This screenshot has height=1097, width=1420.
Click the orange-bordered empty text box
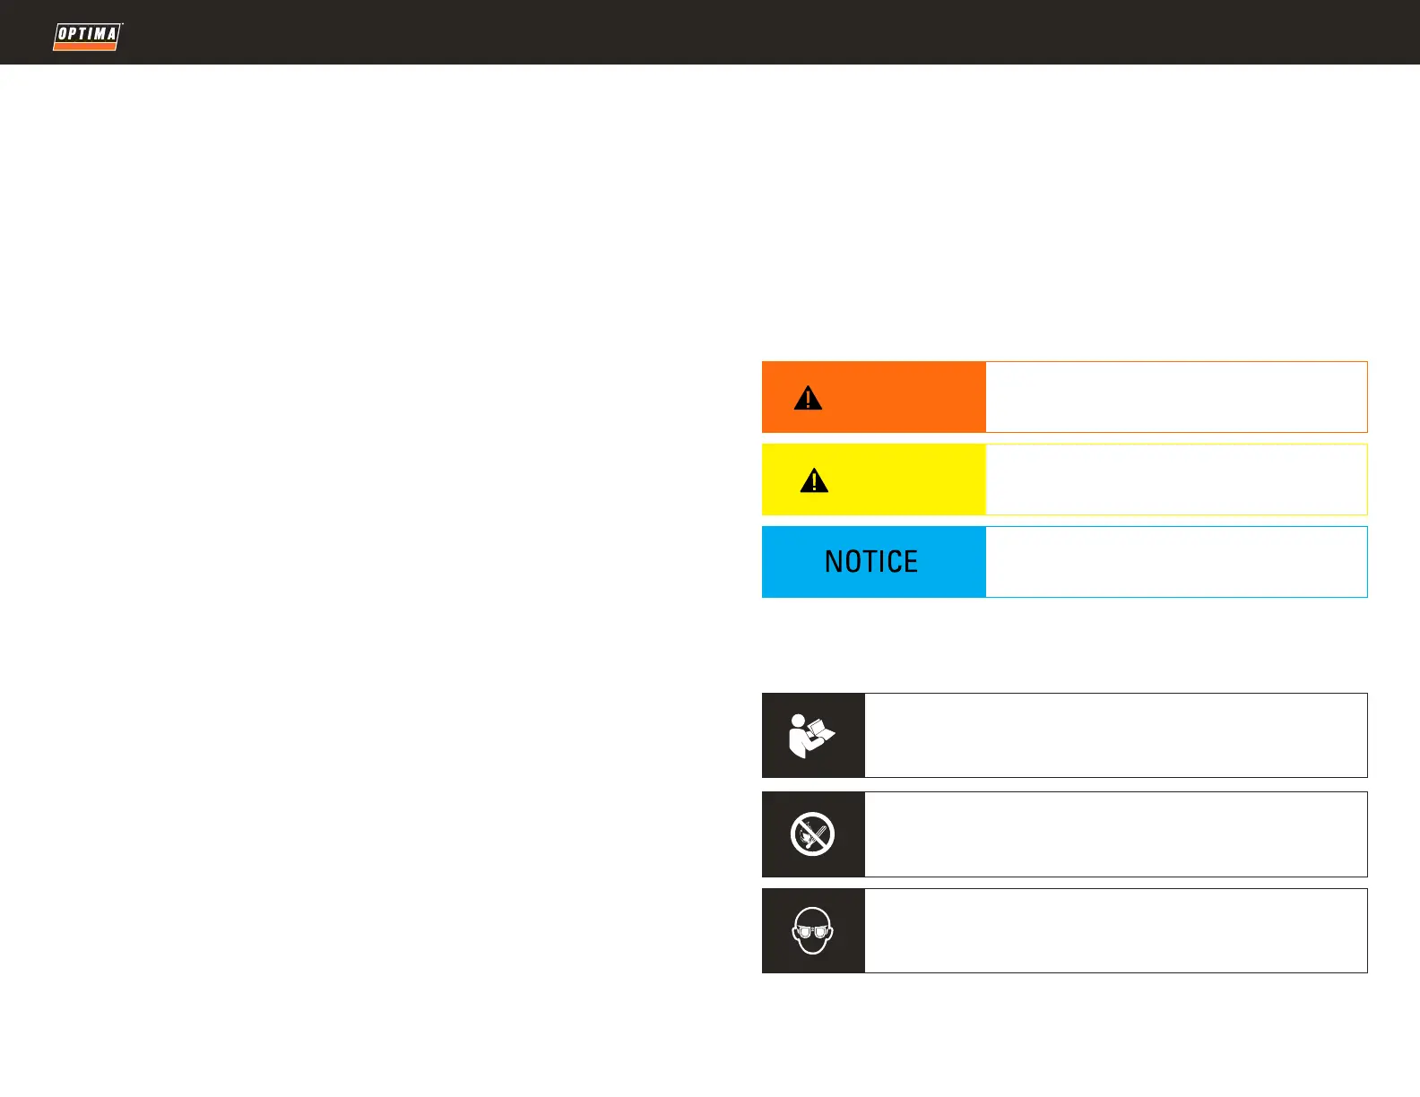tap(1176, 397)
